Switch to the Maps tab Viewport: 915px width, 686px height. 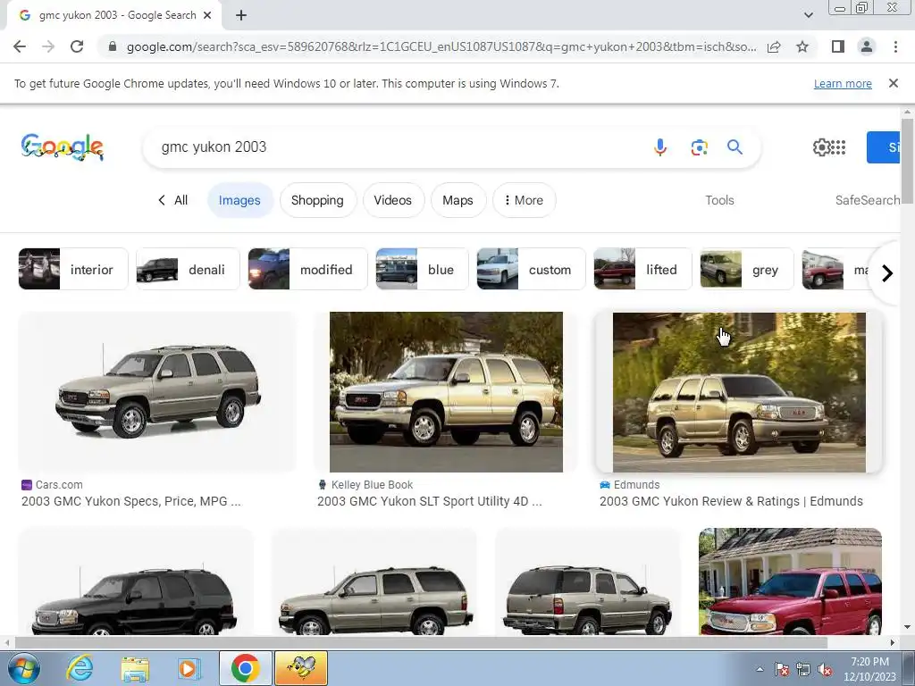click(x=458, y=200)
